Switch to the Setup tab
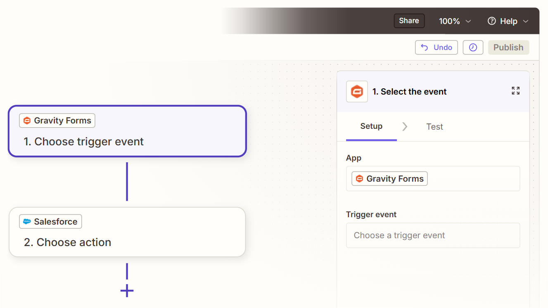 coord(371,126)
